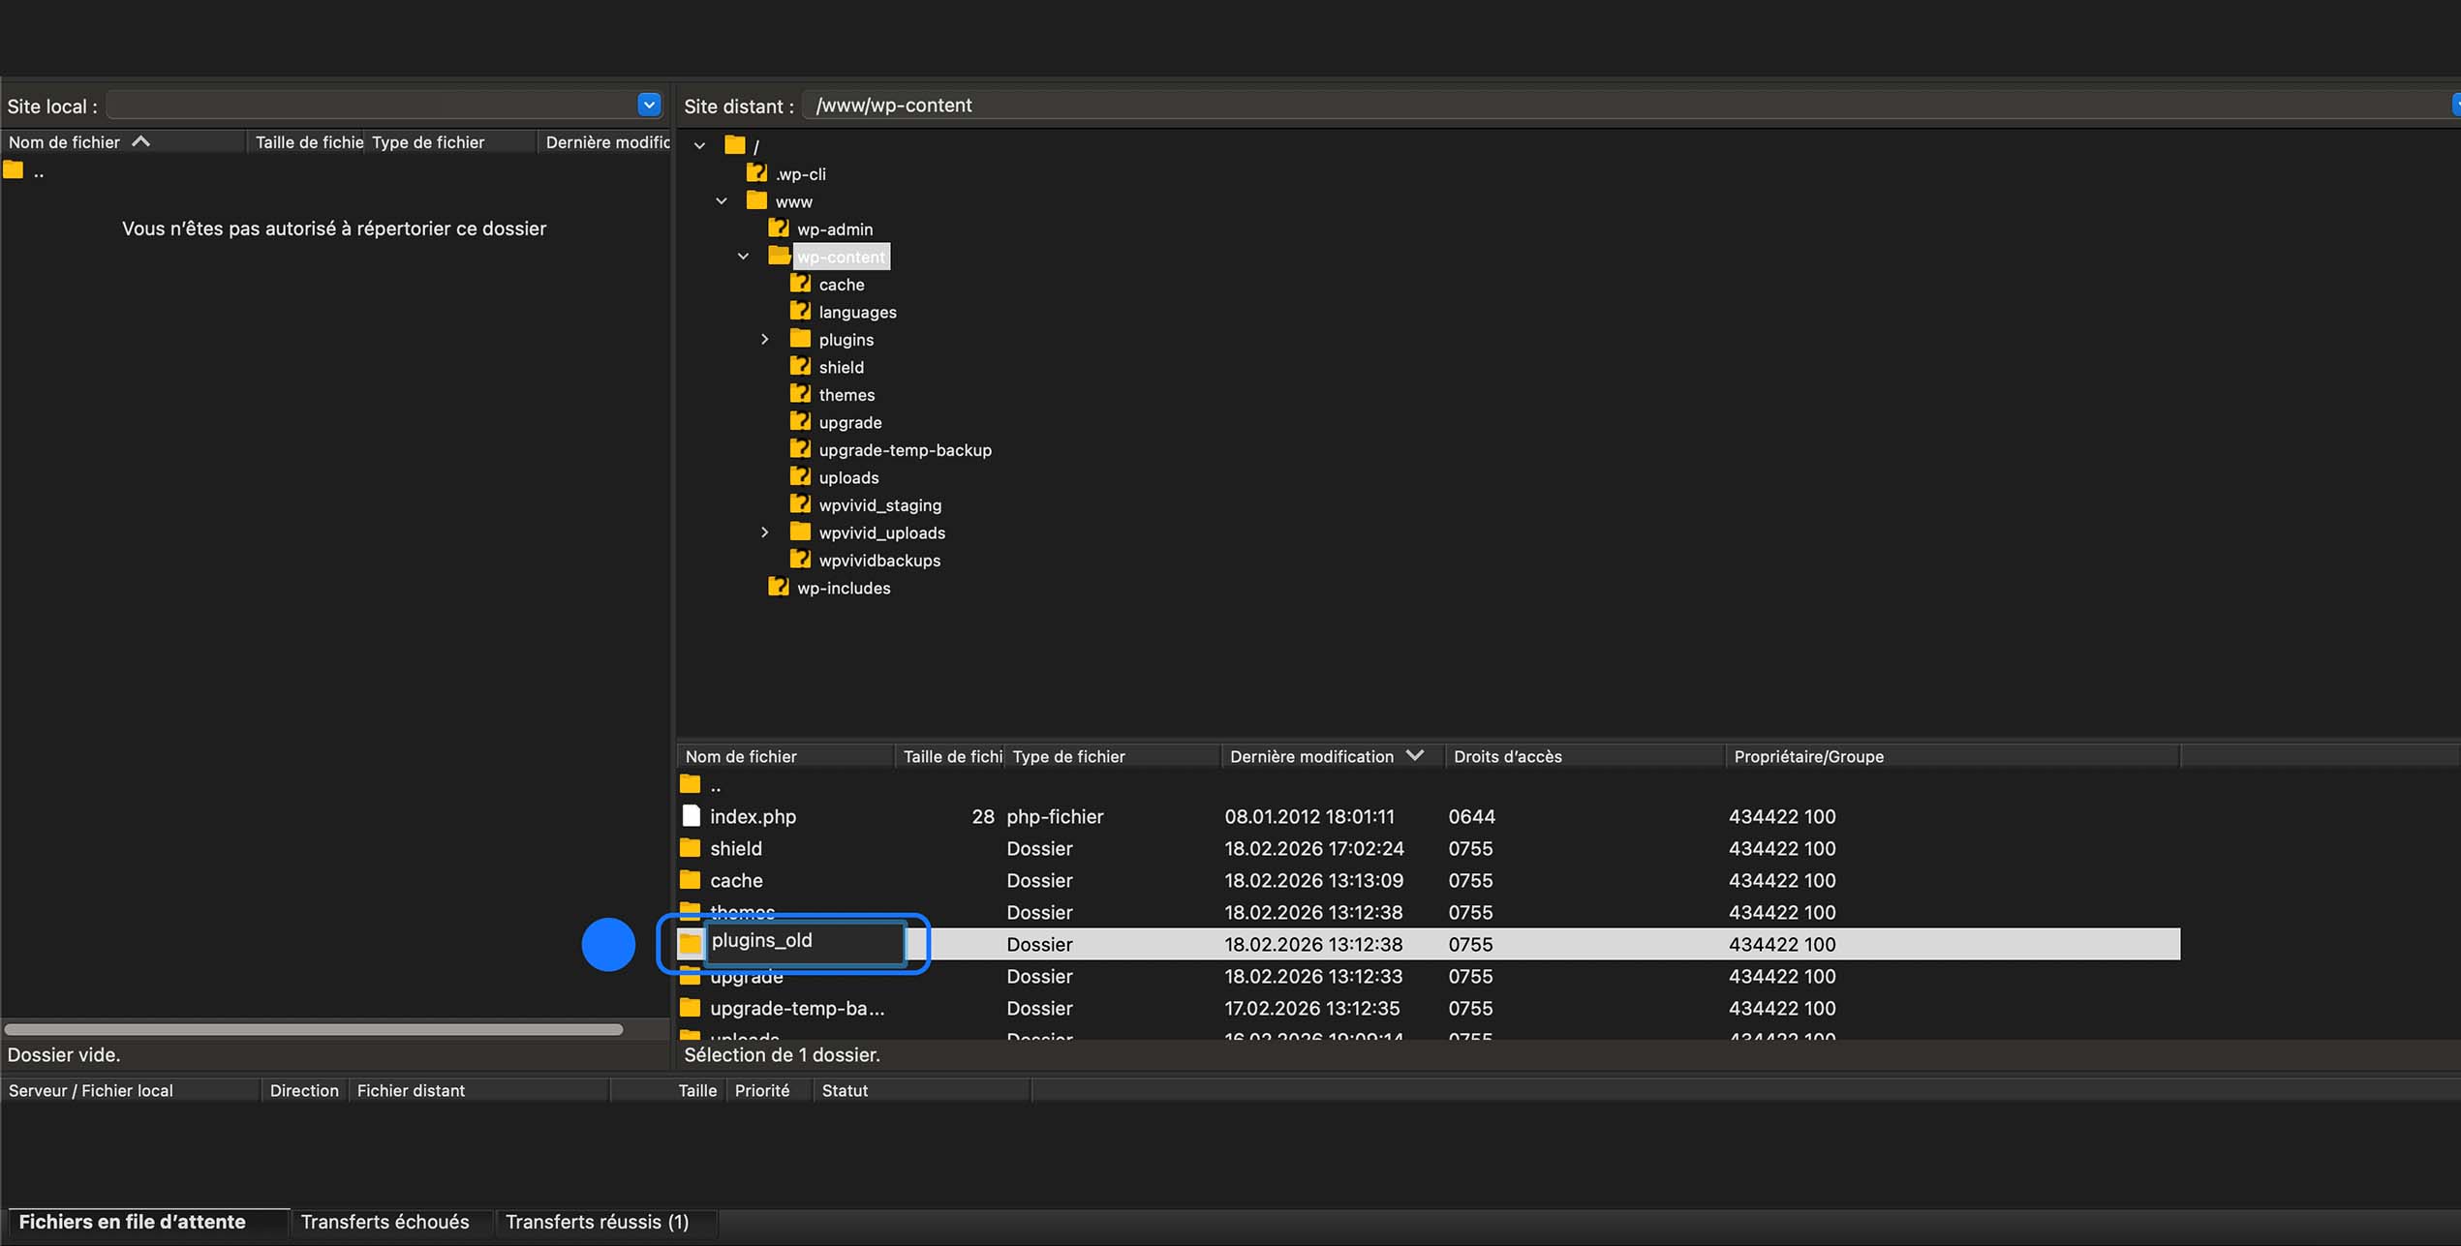Open the Site local path dropdown
2461x1246 pixels.
point(649,105)
